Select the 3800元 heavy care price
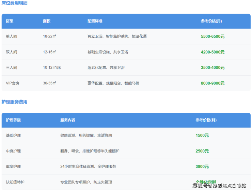252x191 pixels. [x=202, y=167]
